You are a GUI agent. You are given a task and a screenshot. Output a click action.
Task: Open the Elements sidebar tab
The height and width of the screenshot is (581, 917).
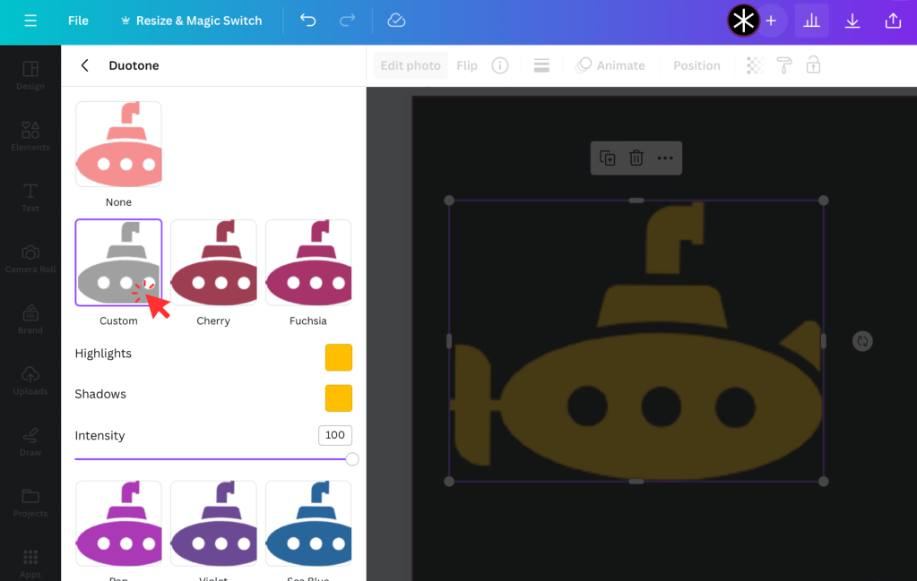30,137
